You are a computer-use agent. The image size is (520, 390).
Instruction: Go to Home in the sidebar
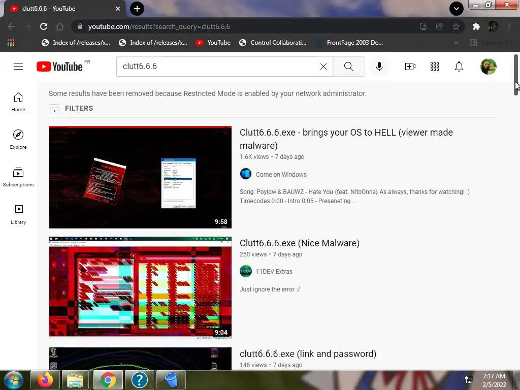18,102
